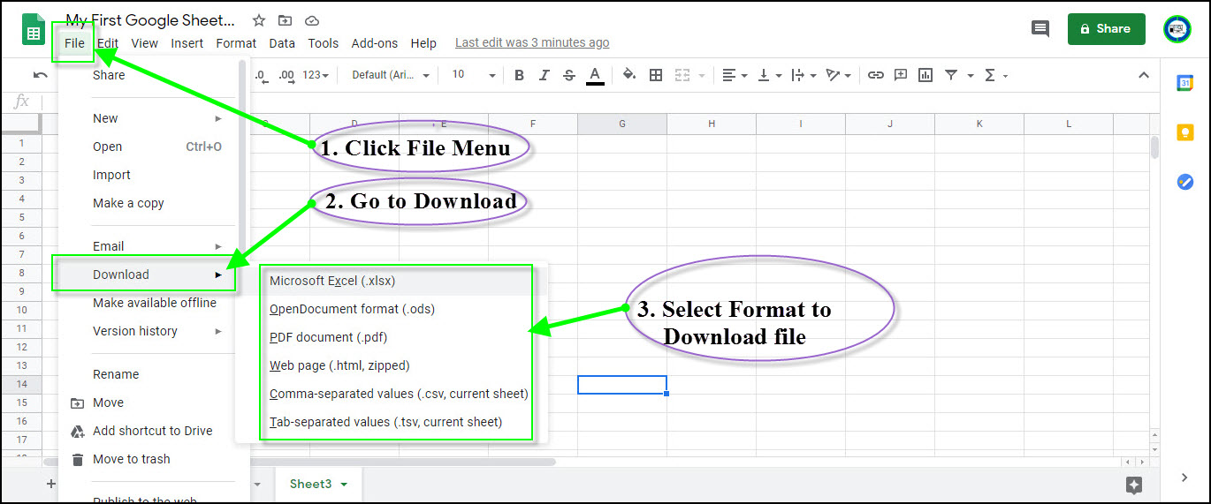Click the insert link icon
Image resolution: width=1211 pixels, height=504 pixels.
(x=875, y=75)
